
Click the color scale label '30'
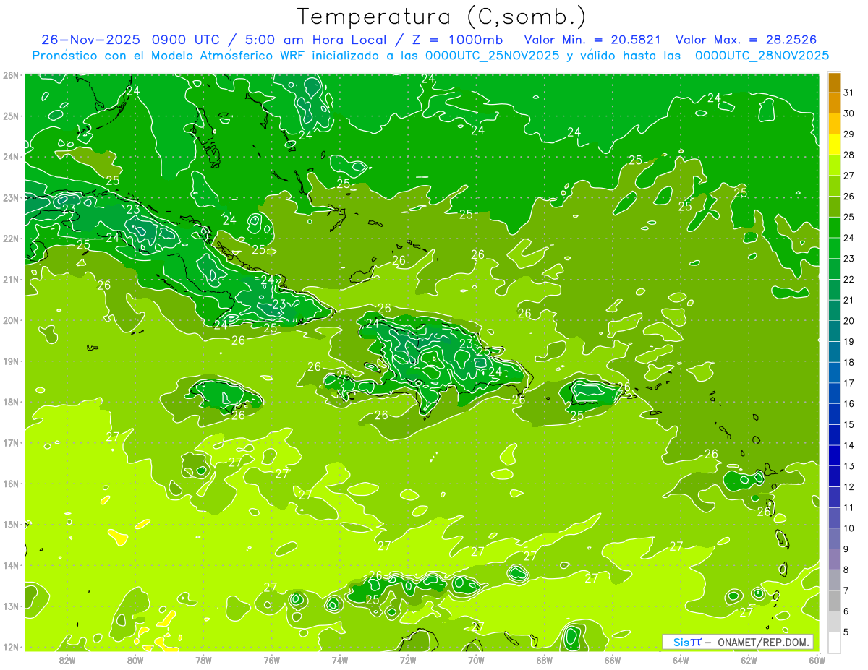tap(848, 113)
